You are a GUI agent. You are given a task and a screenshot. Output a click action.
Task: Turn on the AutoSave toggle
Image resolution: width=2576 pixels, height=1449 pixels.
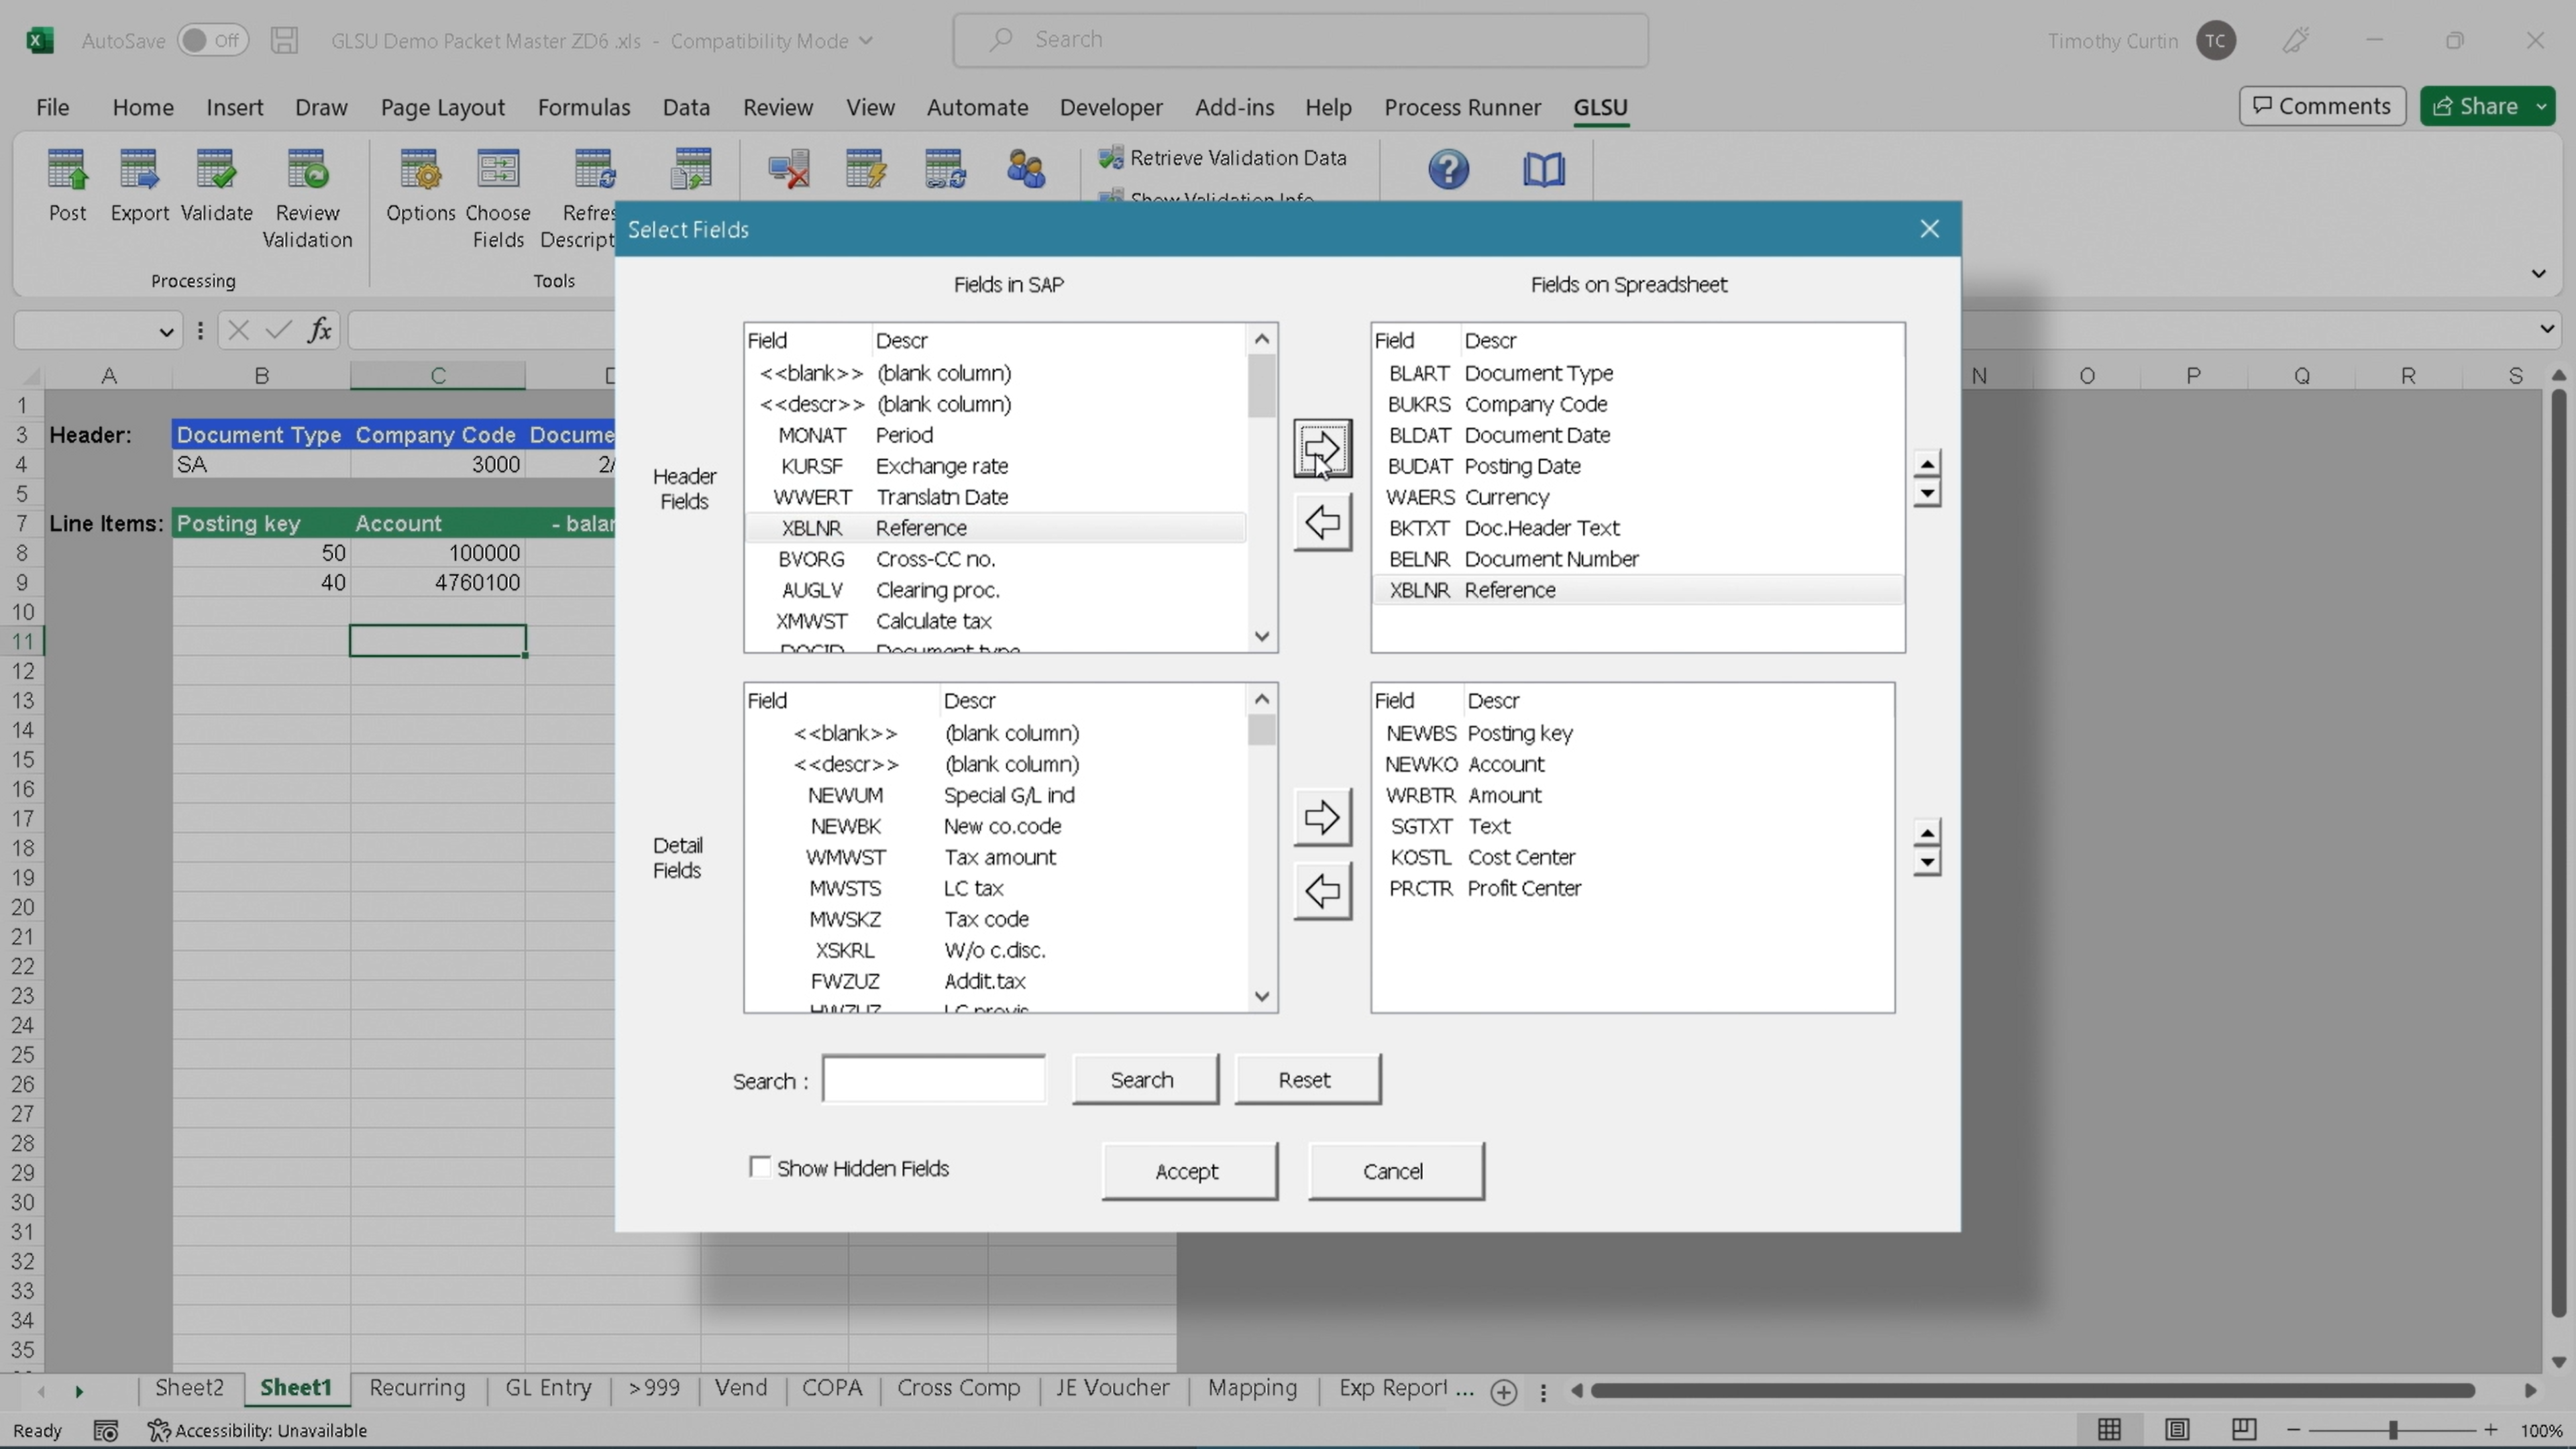(x=212, y=39)
